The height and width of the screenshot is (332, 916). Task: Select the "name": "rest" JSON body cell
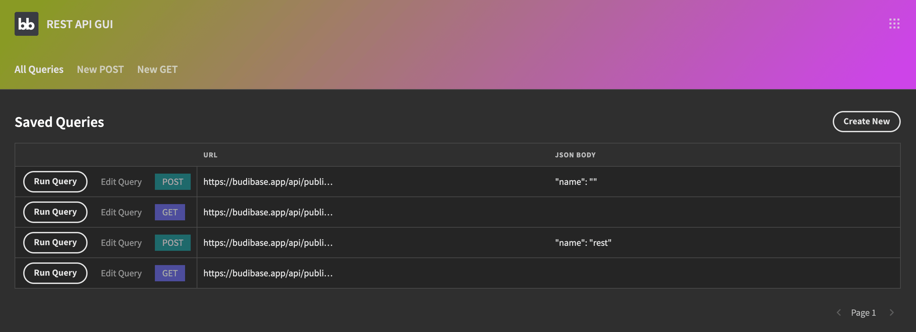pos(583,243)
